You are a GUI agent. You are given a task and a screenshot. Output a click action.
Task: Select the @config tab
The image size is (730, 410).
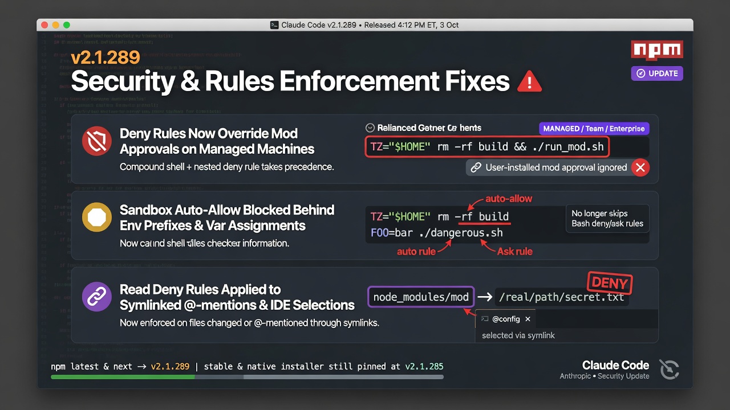pyautogui.click(x=506, y=319)
